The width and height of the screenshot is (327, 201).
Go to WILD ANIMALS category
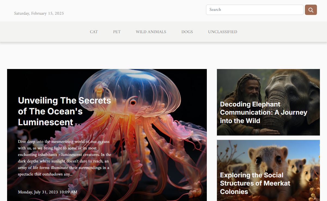click(151, 32)
